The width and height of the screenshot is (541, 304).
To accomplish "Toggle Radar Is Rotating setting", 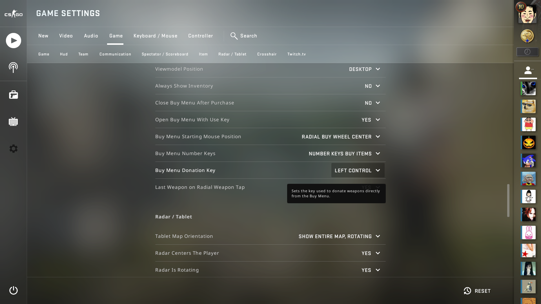I will (371, 270).
